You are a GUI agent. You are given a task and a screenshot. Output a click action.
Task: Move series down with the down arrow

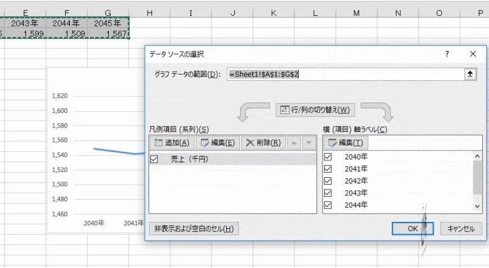pyautogui.click(x=309, y=143)
